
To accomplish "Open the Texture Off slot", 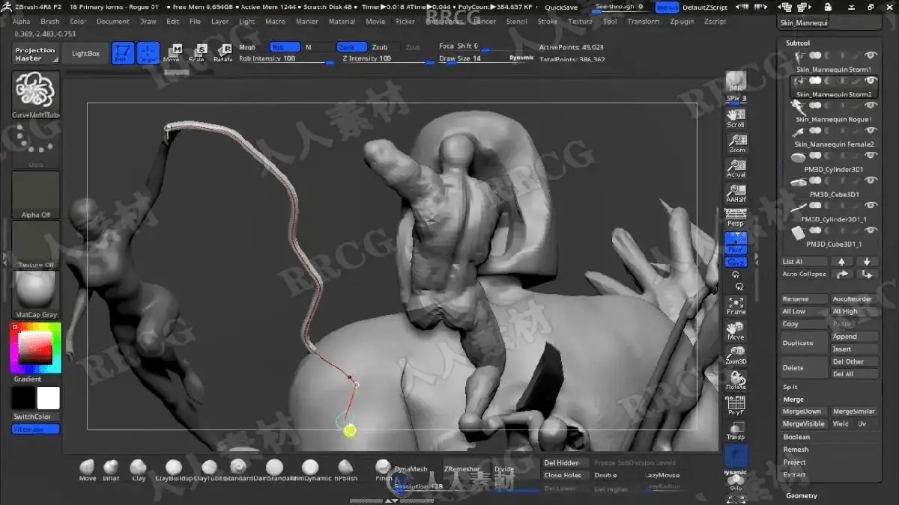I will click(36, 244).
